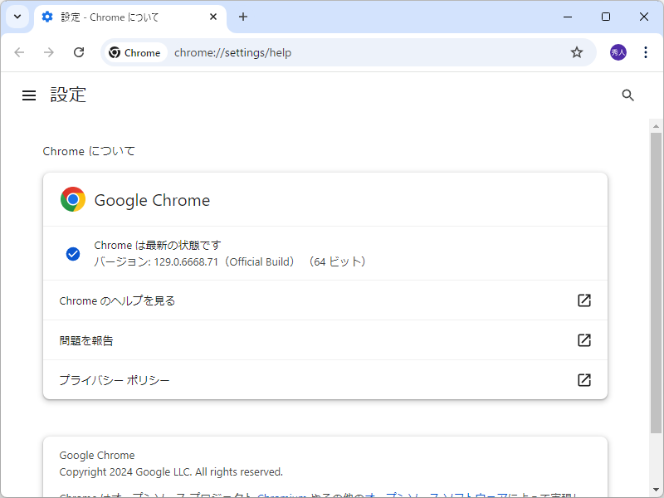Click the external link icon beside 問題を報告
664x498 pixels.
(x=583, y=340)
